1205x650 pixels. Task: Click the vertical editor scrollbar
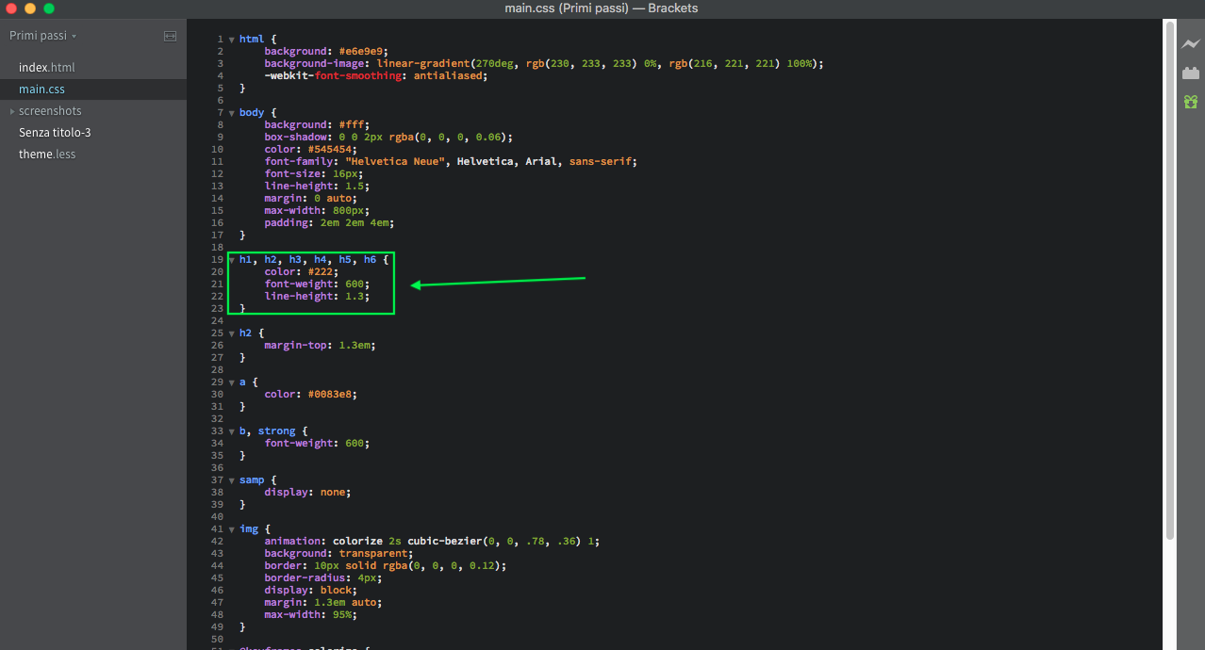(x=1170, y=283)
